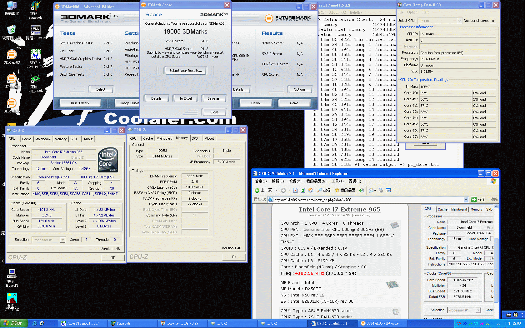Expand CPU-Z Processor selection dropdown
The image size is (525, 328).
(62, 240)
